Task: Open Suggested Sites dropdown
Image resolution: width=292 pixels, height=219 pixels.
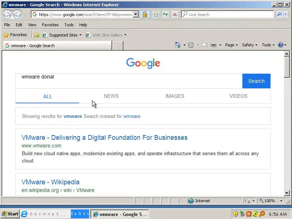Action: coord(62,35)
